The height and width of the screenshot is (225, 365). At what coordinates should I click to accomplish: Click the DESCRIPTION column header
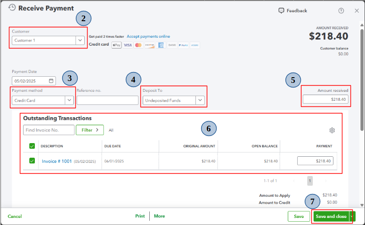pos(52,146)
